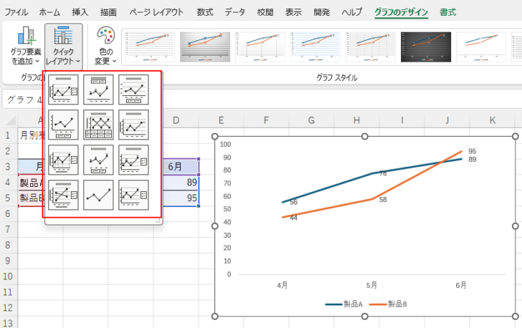The height and width of the screenshot is (328, 522).
Task: Switch to the ホーム tab
Action: [x=49, y=12]
